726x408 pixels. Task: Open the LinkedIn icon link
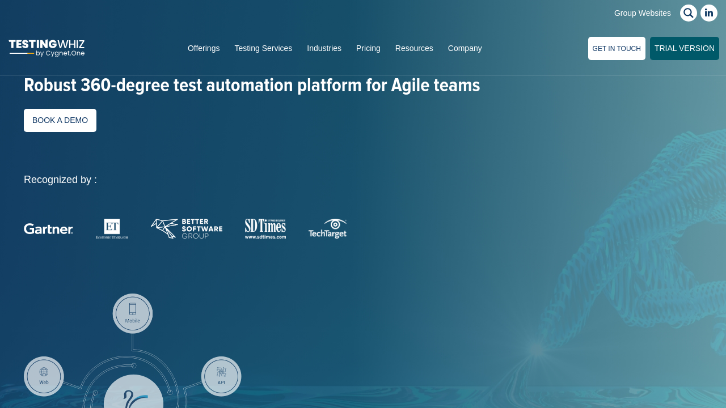(708, 13)
